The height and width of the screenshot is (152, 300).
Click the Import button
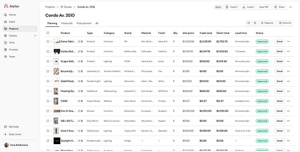pyautogui.click(x=231, y=7)
